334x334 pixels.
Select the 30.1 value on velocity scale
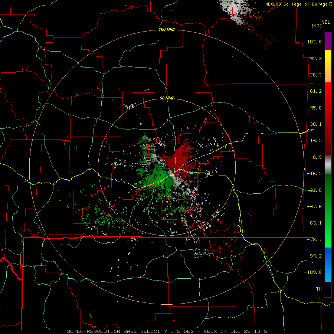[x=316, y=124]
